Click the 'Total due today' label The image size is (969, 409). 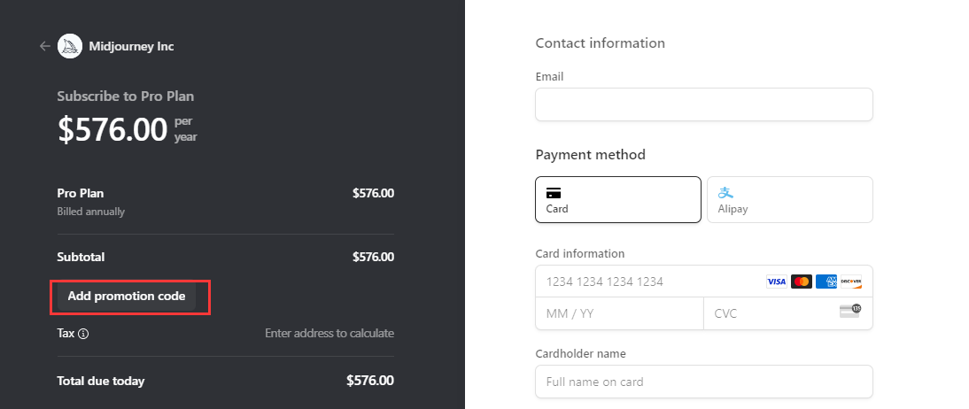[x=101, y=381]
